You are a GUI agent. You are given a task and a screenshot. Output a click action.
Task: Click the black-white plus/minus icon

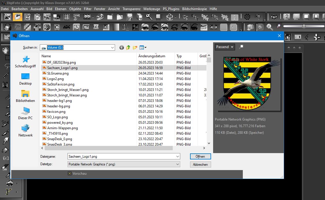[x=135, y=27]
